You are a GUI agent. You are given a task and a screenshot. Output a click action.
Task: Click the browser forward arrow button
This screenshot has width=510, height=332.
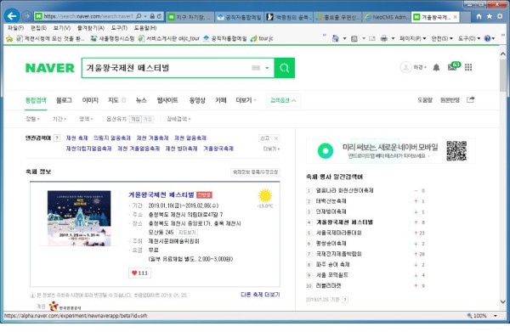27,16
